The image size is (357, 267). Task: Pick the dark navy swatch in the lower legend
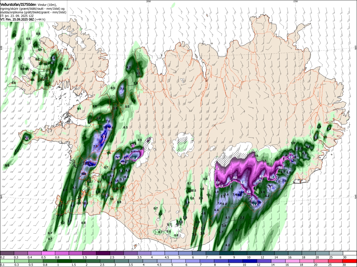[249, 261]
